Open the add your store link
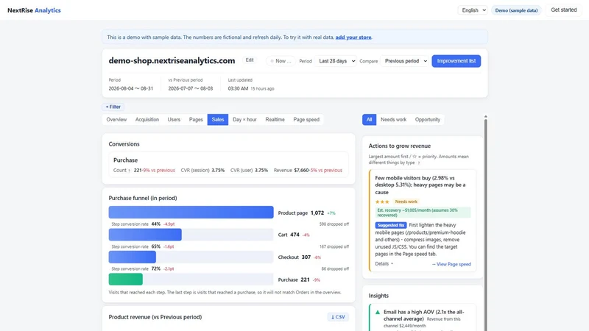Image resolution: width=589 pixels, height=331 pixels. 353,38
